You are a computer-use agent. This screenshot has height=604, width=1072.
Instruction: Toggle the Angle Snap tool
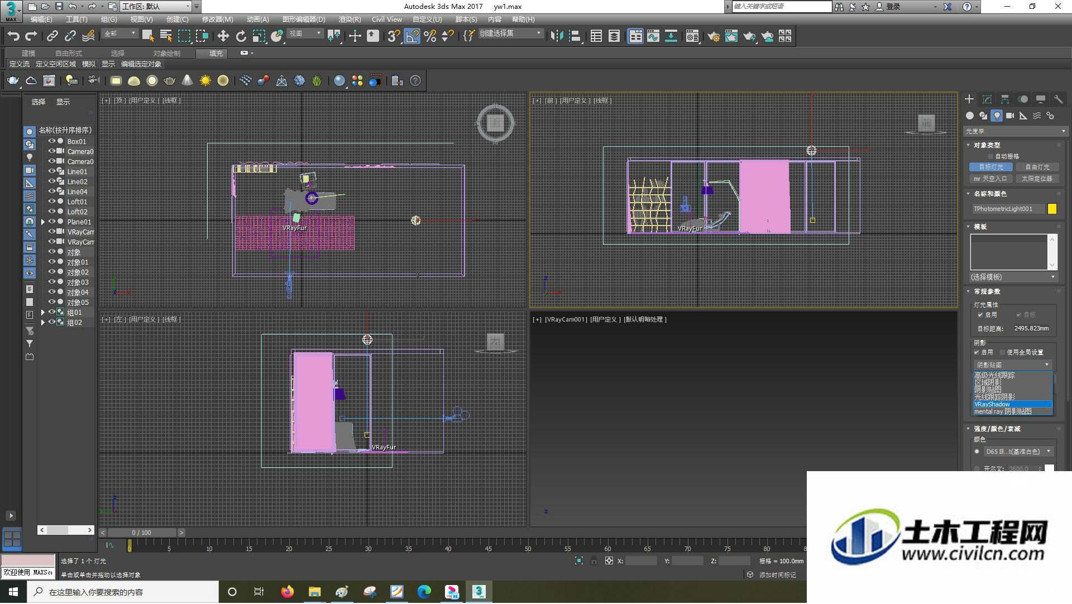tap(412, 36)
